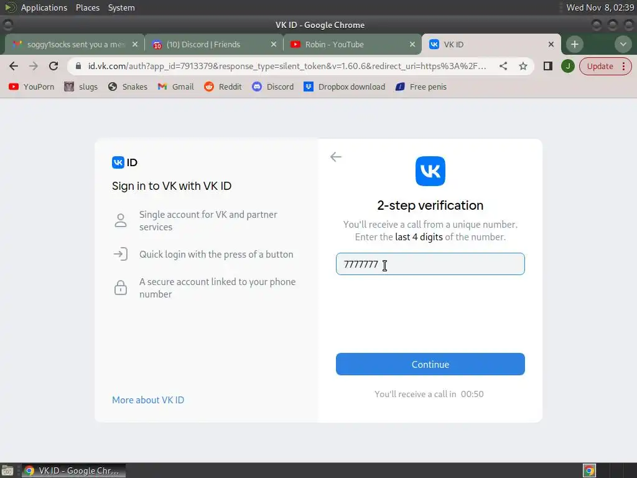Open a new tab with plus button
This screenshot has width=637, height=478.
click(x=574, y=44)
